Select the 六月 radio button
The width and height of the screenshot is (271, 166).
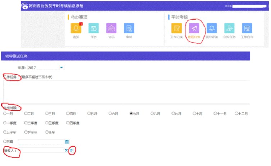tap(110, 114)
